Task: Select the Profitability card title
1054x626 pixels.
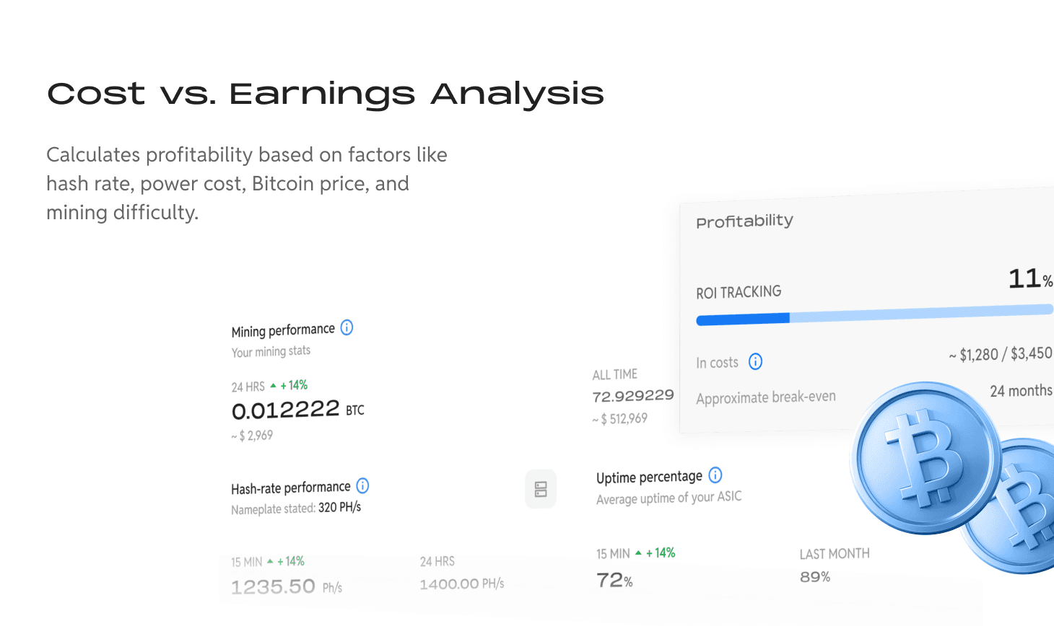Action: pyautogui.click(x=744, y=221)
